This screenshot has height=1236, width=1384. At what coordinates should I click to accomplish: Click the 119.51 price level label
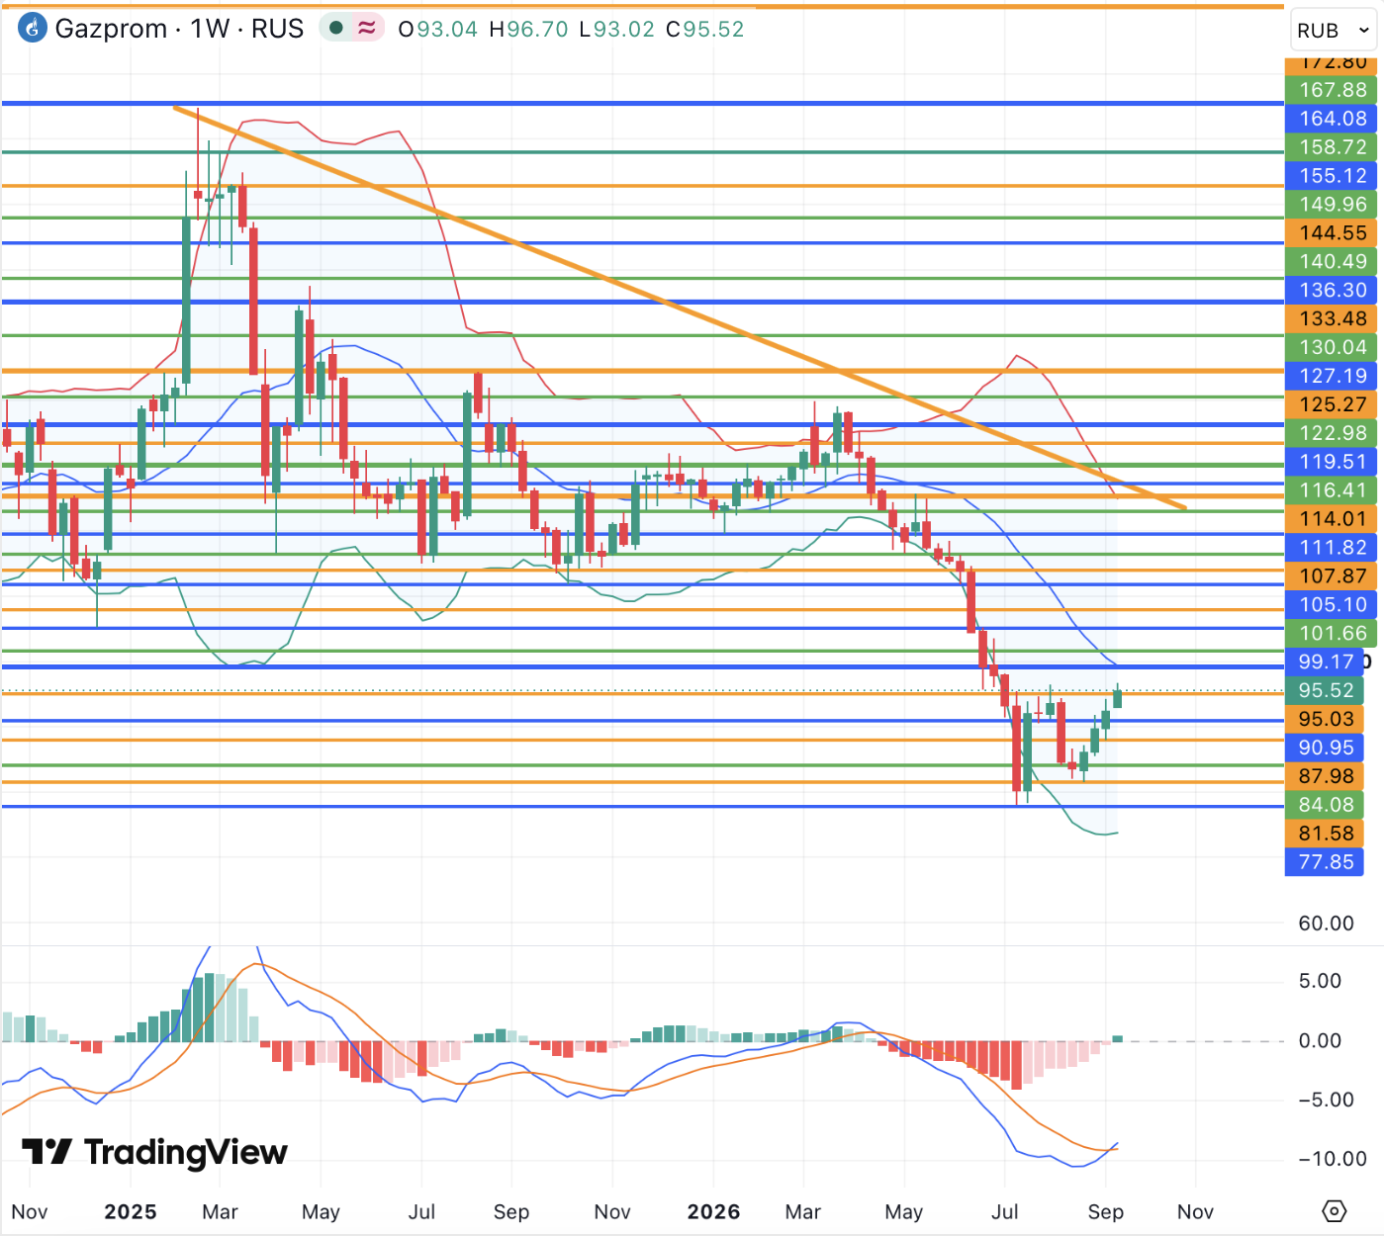pos(1333,463)
